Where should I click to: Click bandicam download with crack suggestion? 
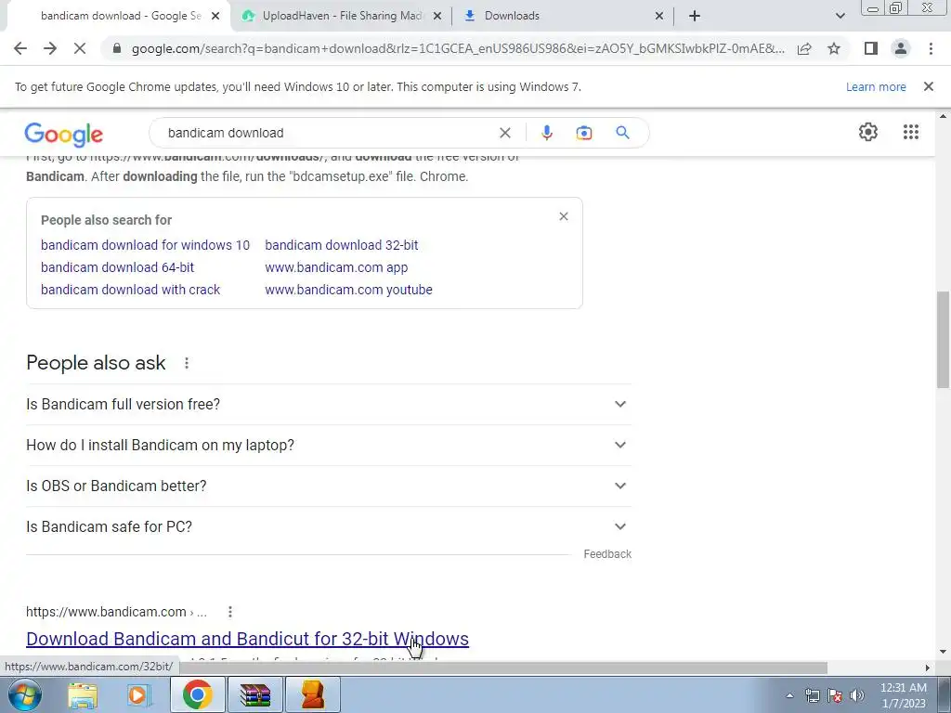tap(130, 290)
